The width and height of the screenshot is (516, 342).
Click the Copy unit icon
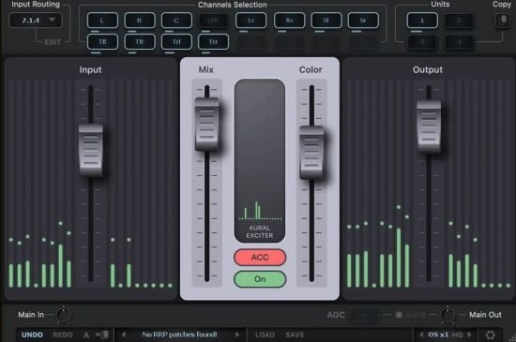point(503,21)
